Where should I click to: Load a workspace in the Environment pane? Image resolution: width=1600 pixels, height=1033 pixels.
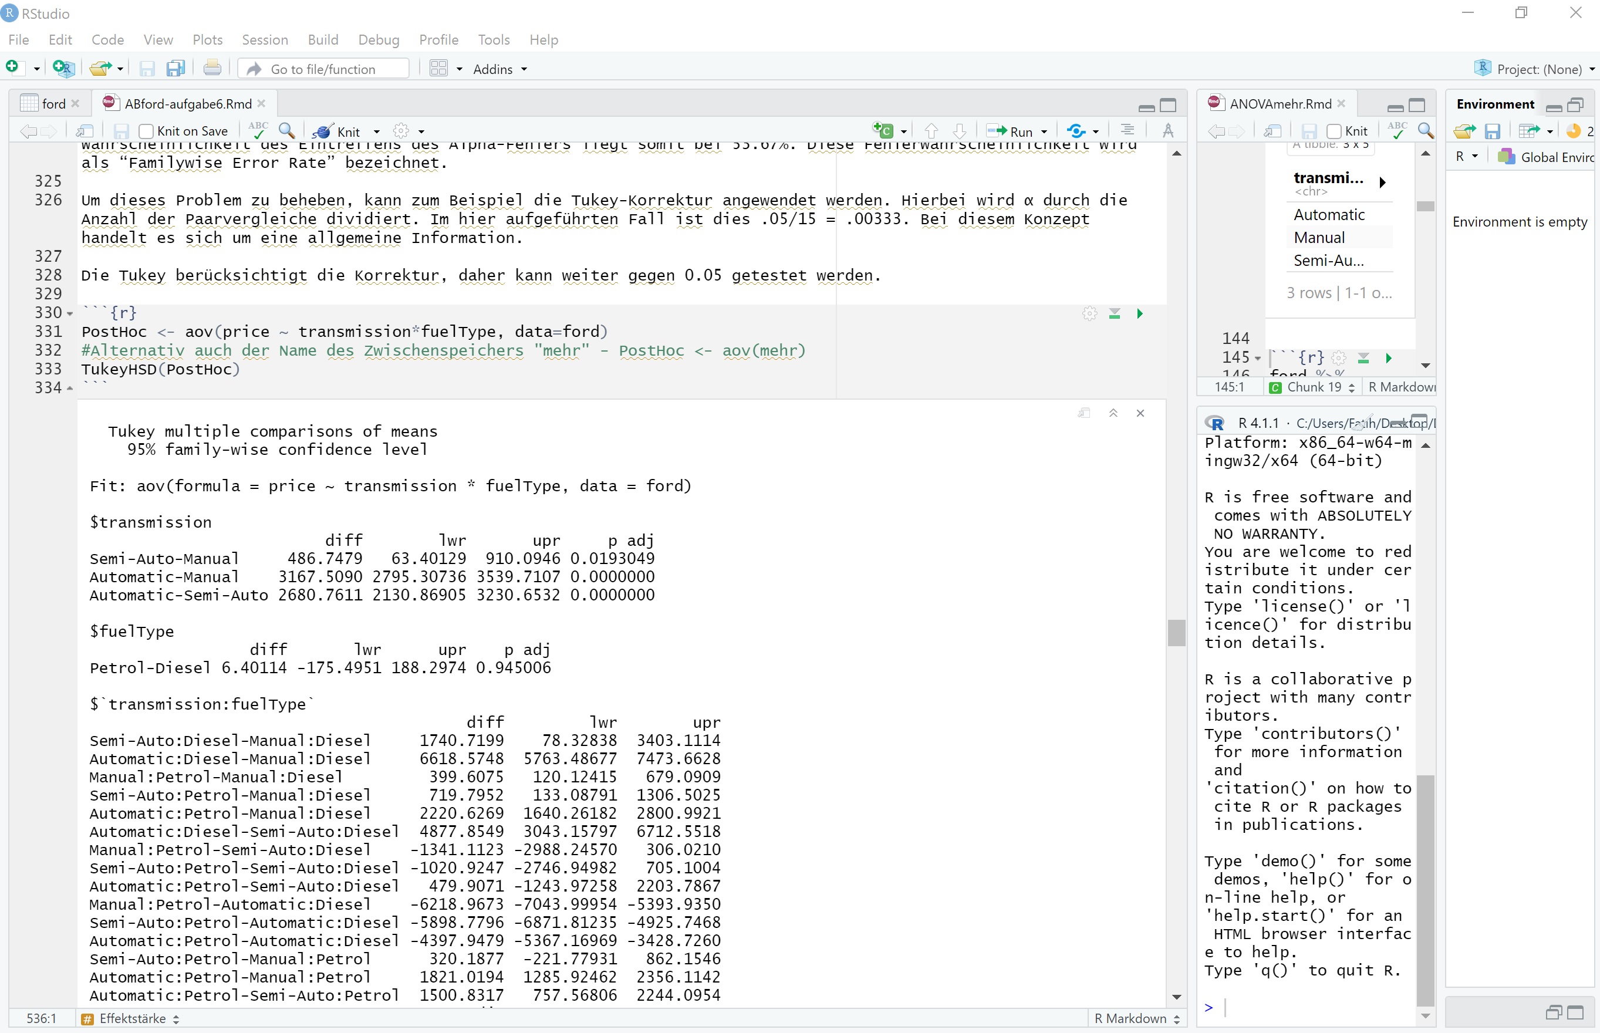click(x=1465, y=131)
